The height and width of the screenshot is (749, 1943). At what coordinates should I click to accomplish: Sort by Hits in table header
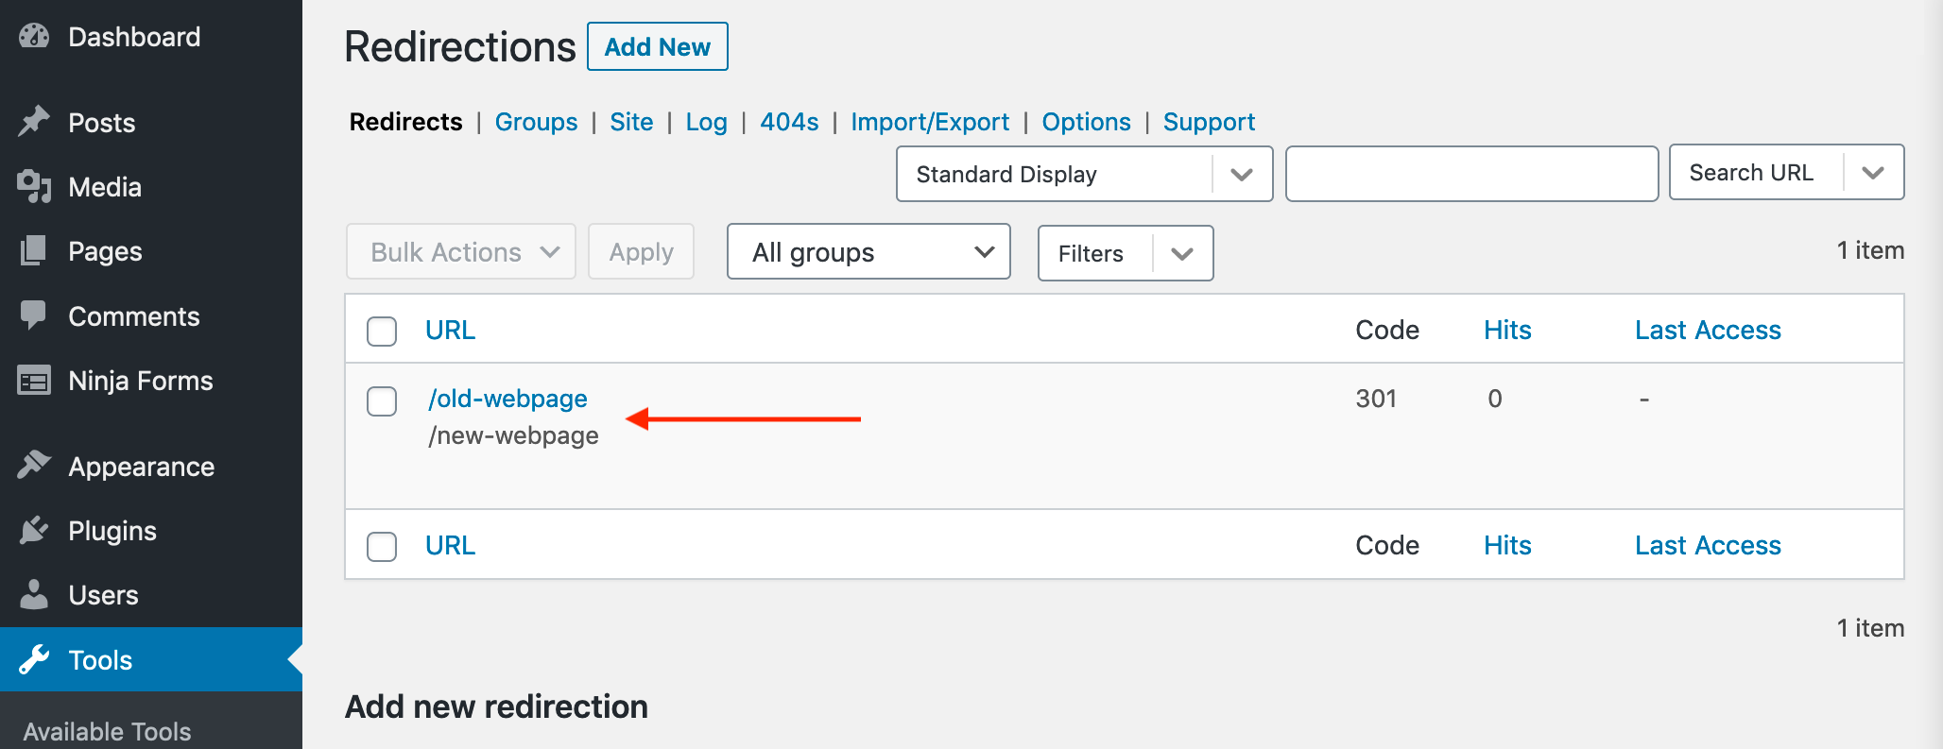coord(1507,330)
